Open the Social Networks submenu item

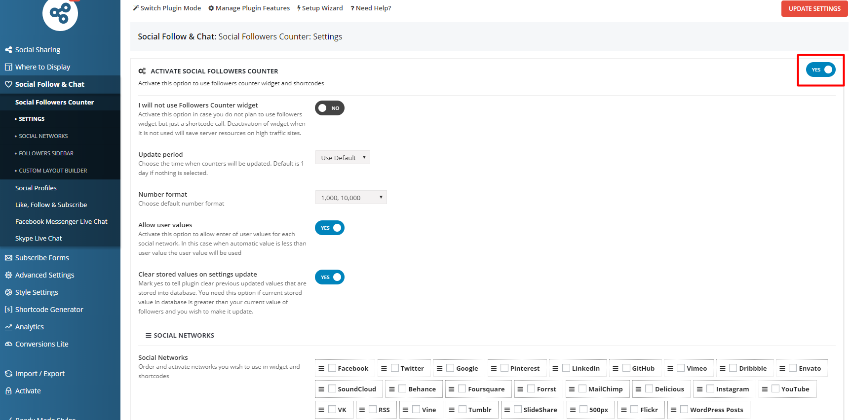click(43, 136)
